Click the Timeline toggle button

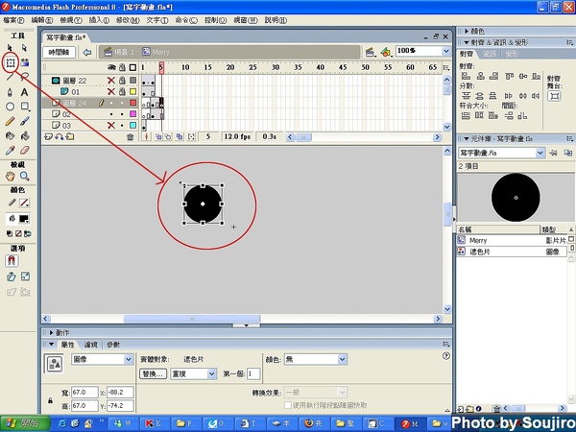tap(60, 52)
